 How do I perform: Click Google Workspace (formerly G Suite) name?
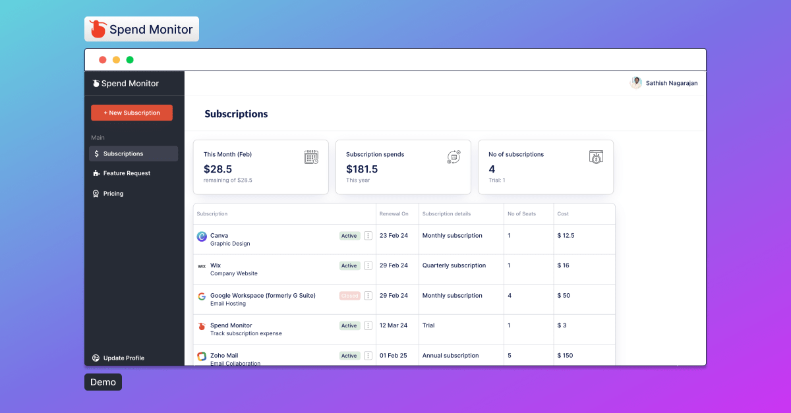click(263, 296)
